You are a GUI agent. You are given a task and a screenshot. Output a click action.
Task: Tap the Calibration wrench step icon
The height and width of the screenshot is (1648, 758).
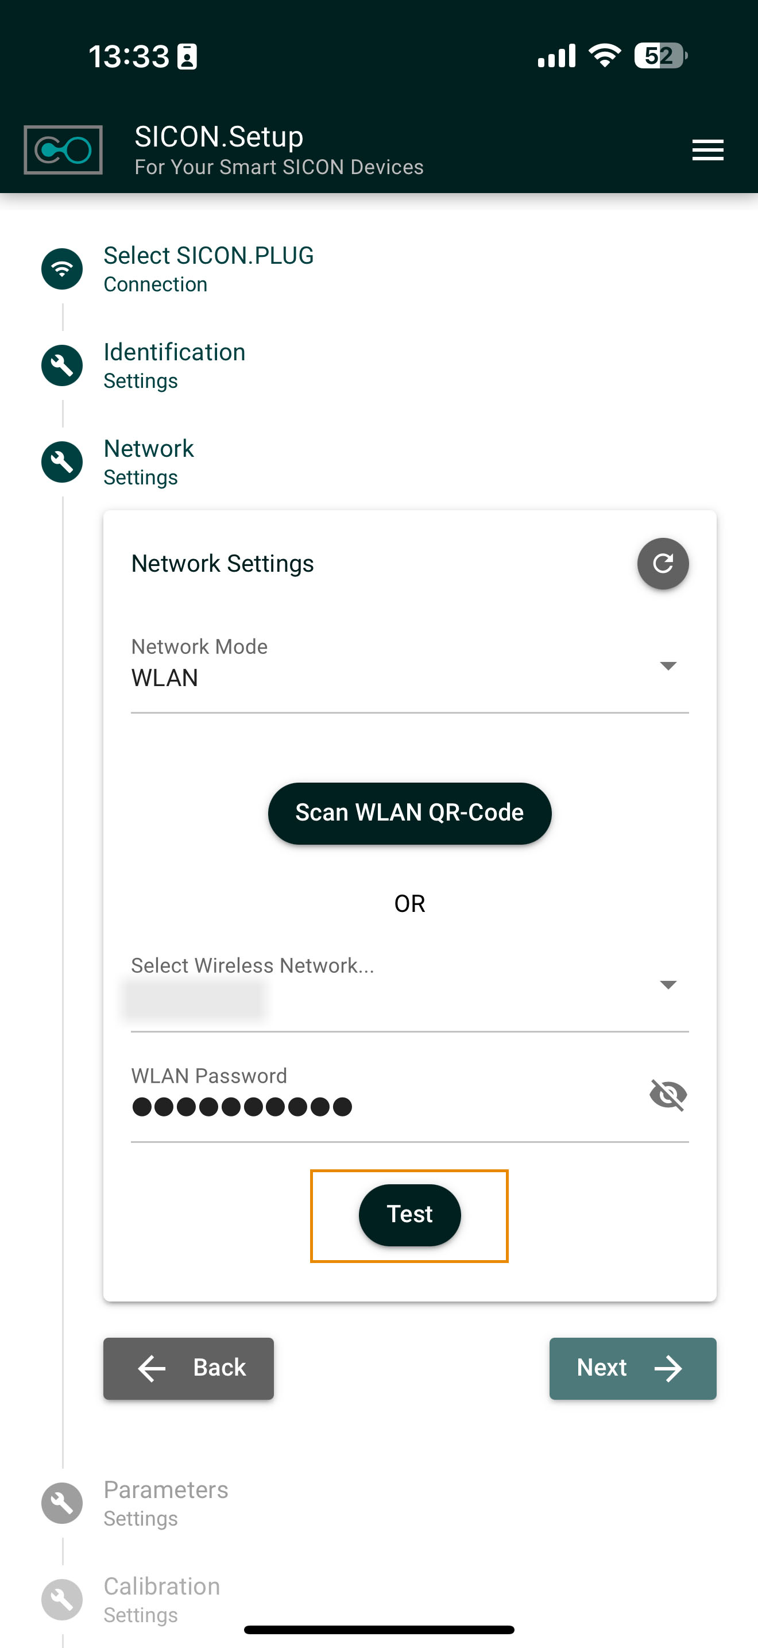tap(62, 1599)
